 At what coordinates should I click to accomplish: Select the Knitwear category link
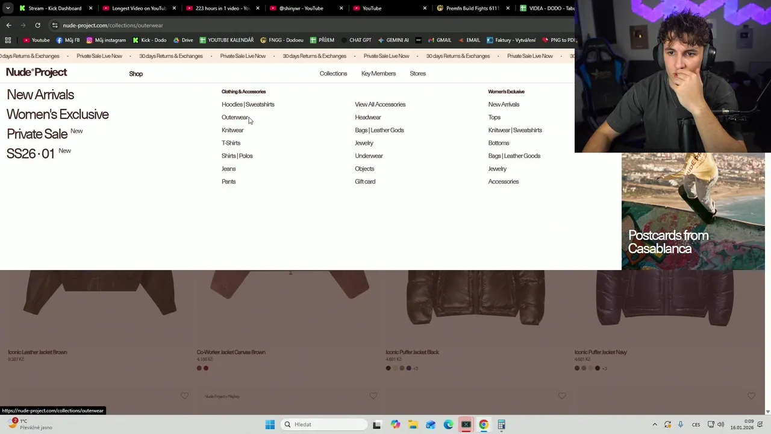click(x=233, y=130)
